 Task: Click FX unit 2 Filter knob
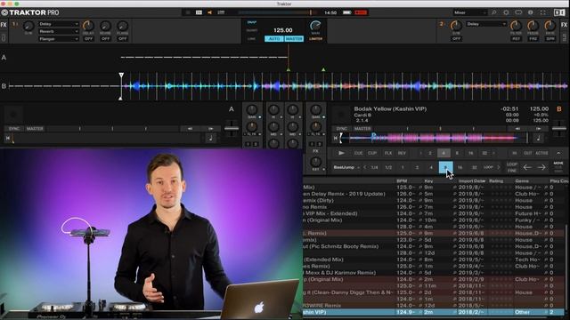[516, 26]
